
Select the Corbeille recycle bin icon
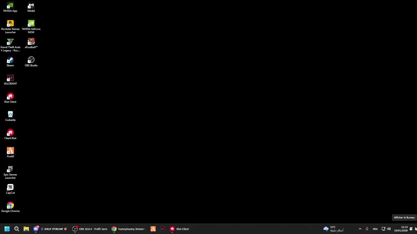click(x=10, y=116)
